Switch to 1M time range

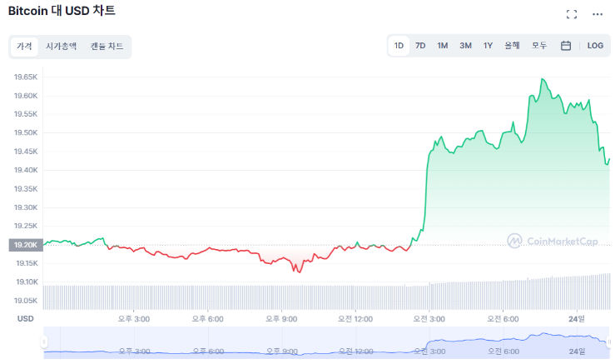(x=443, y=46)
